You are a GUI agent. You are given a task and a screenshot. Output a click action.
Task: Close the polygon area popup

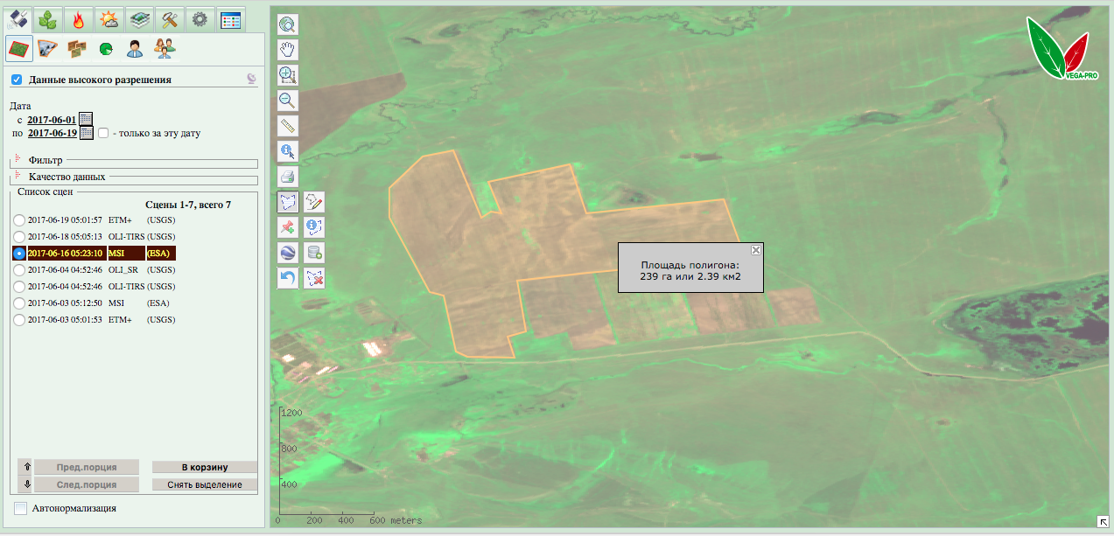(756, 250)
